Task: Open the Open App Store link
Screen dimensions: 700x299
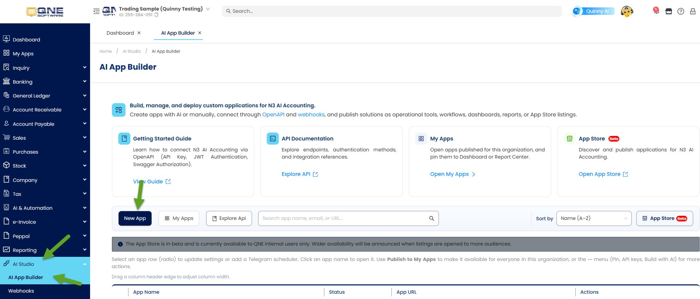Action: click(x=603, y=174)
